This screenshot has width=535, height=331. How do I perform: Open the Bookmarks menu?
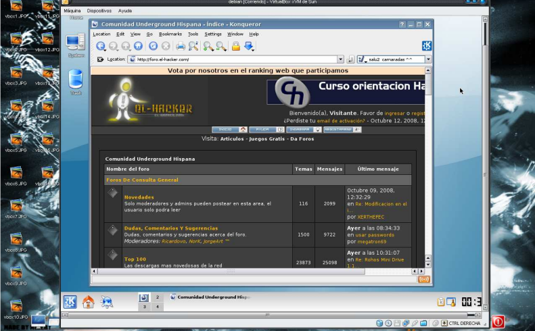(x=170, y=34)
